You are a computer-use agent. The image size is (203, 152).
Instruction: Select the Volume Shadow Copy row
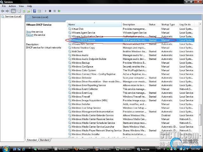tap(131, 48)
